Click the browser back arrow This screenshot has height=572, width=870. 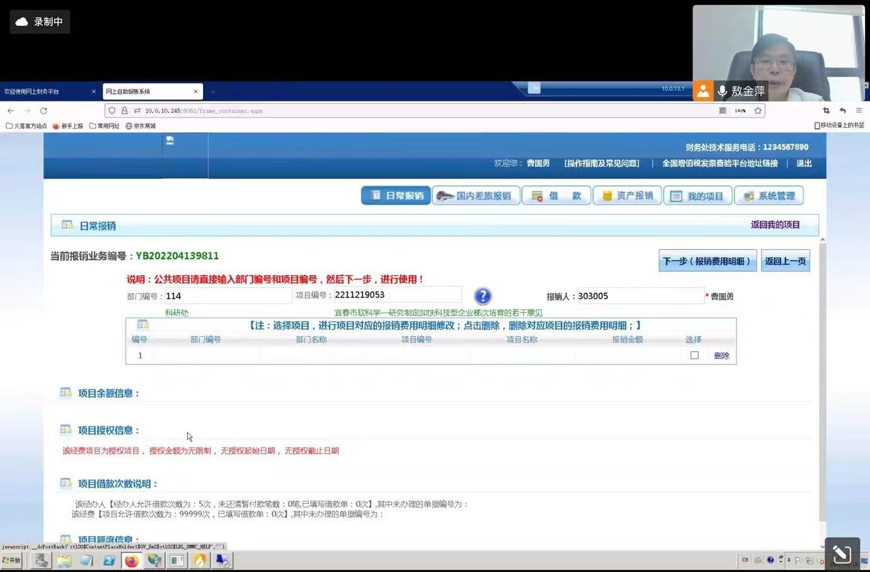coord(11,111)
